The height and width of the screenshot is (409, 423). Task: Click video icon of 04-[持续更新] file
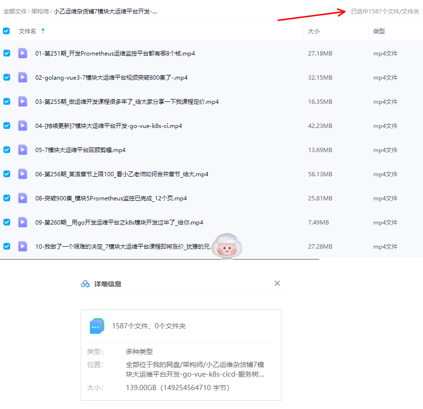[23, 126]
